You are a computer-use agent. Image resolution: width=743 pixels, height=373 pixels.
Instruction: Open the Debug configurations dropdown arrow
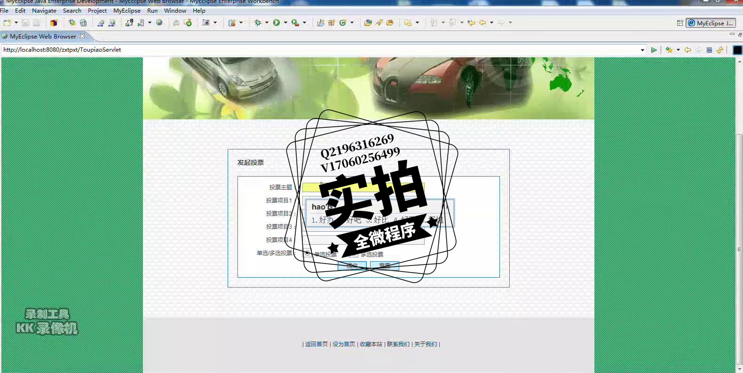(267, 23)
